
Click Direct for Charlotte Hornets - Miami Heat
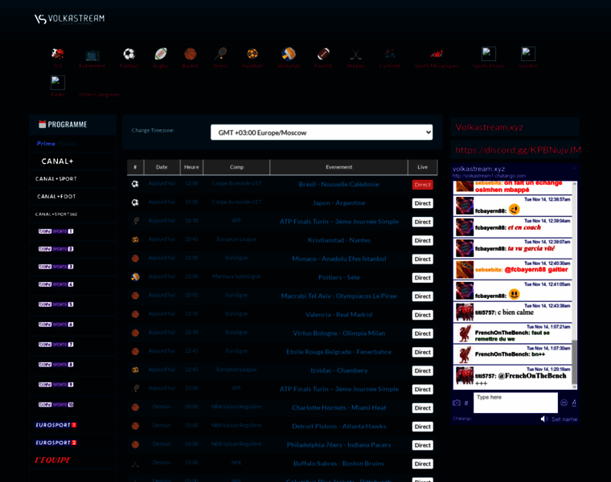pos(422,408)
